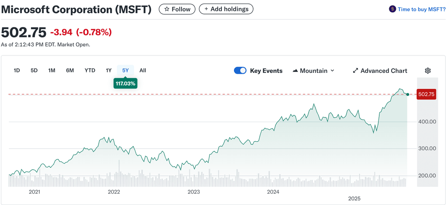
Task: Select the 5Y chart range
Action: click(x=126, y=70)
